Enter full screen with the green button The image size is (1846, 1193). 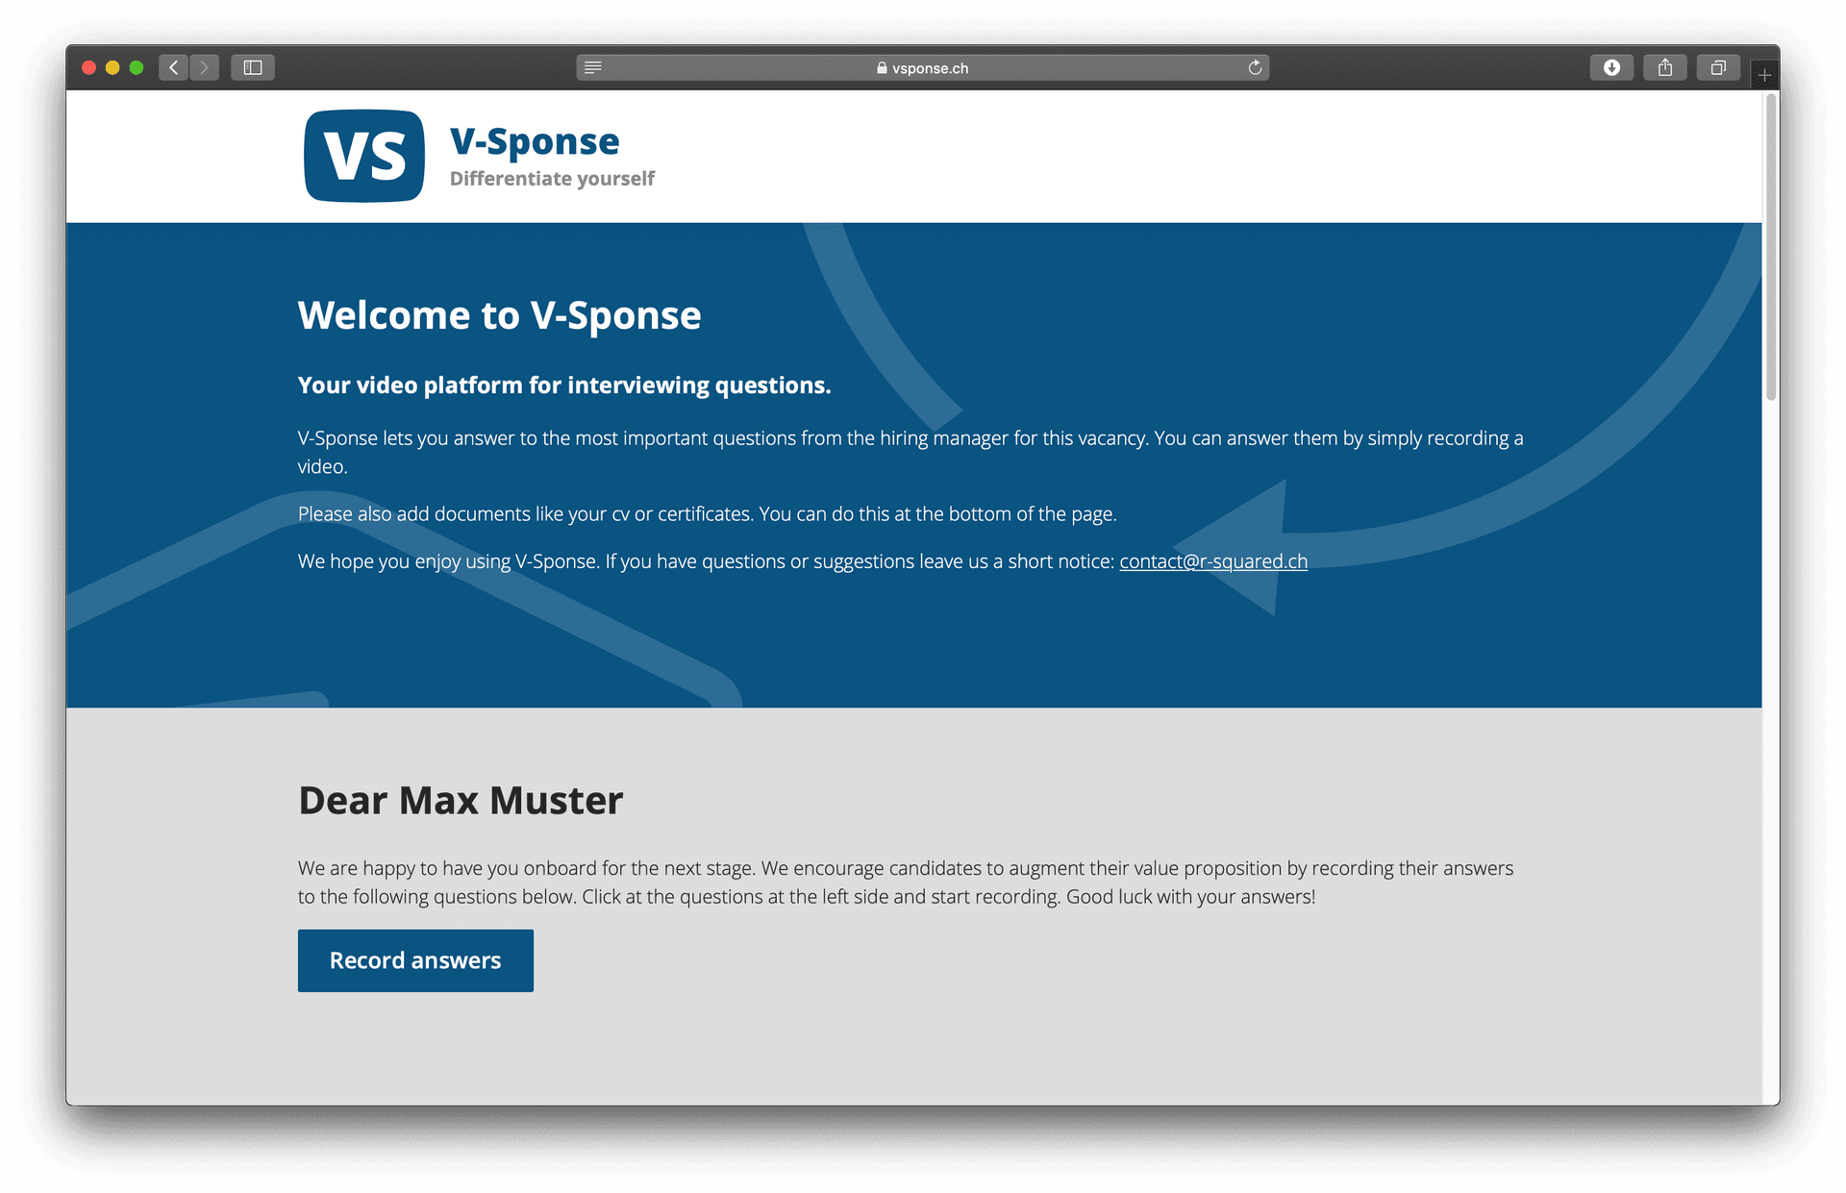coord(137,67)
